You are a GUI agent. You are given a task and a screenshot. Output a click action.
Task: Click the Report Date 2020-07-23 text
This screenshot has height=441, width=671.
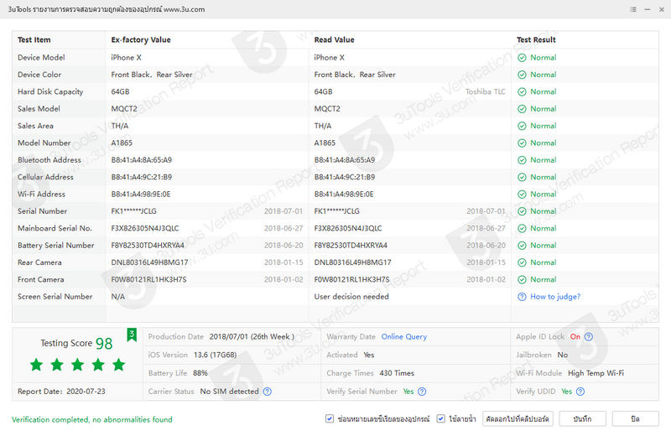[x=61, y=392]
